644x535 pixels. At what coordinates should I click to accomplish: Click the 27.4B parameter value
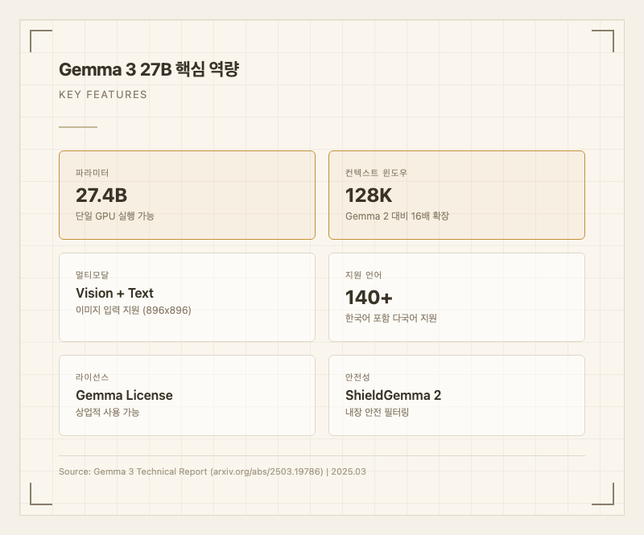point(101,195)
